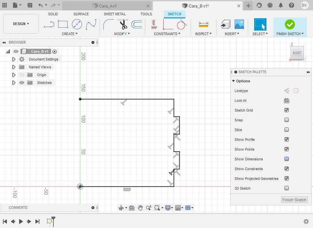Select the Fillet tool in Modify
The width and height of the screenshot is (313, 228).
point(108,24)
